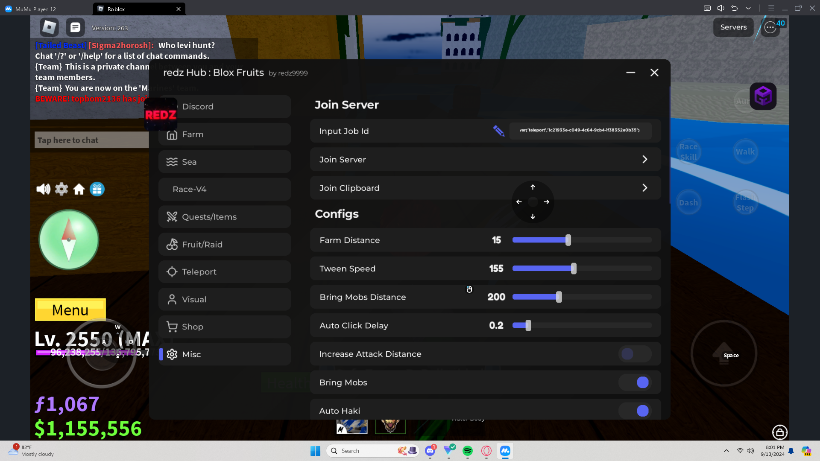Tap the Race Skill button
This screenshot has height=461, width=820.
pos(688,152)
